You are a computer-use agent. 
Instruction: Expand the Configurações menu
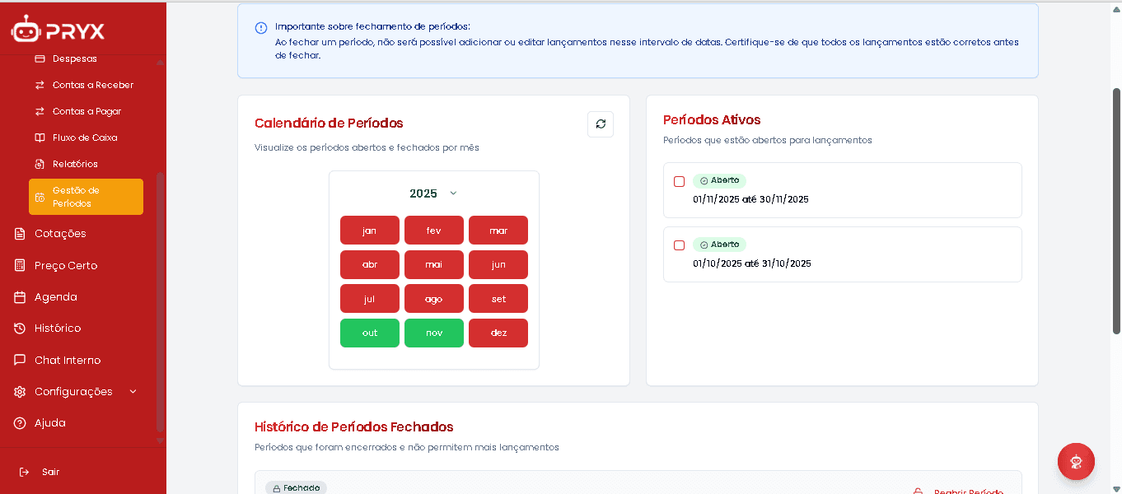[x=73, y=391]
